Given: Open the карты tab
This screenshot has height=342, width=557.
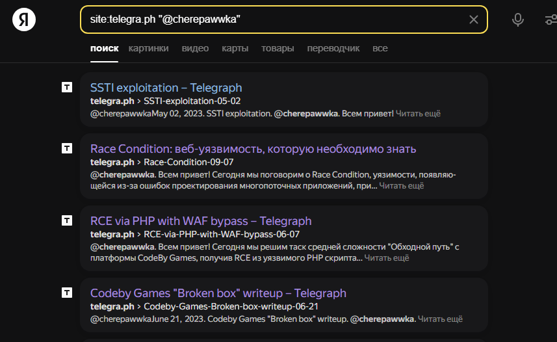Looking at the screenshot, I should (x=235, y=48).
